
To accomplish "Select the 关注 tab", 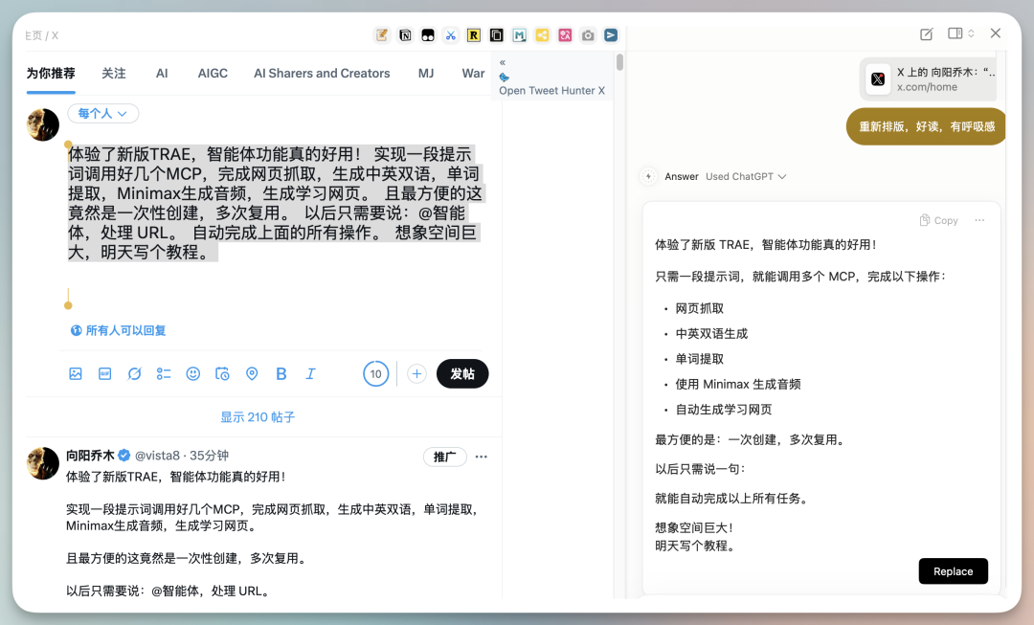I will (x=114, y=74).
